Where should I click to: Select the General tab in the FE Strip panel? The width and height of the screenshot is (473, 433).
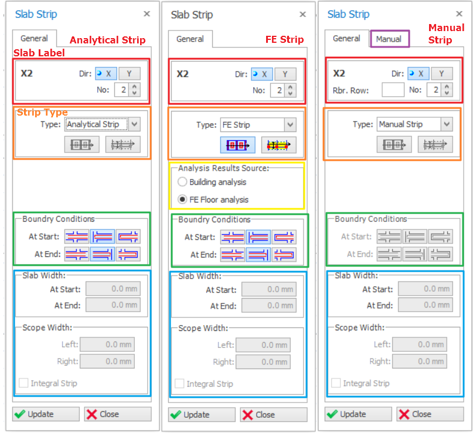[x=190, y=39]
